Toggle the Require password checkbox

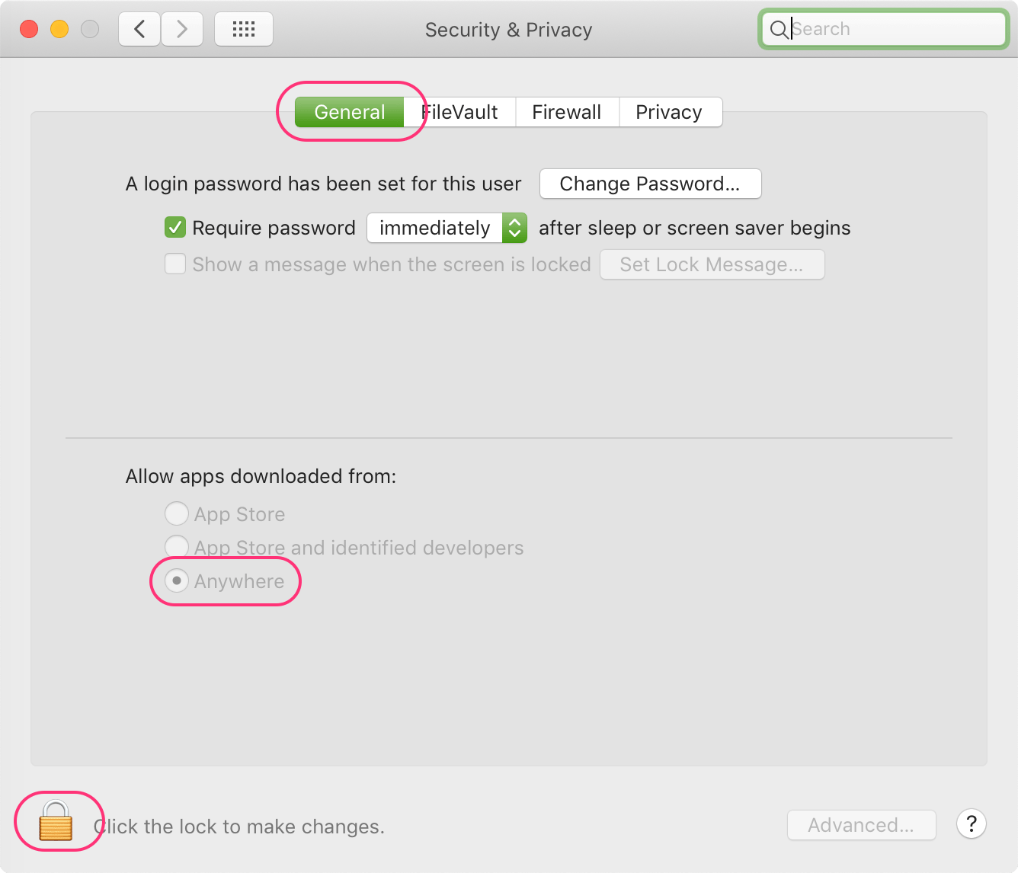point(175,227)
